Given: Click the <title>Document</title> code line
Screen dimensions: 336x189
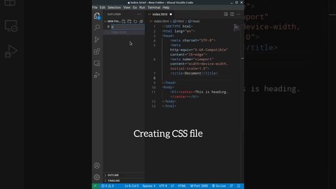Looking at the screenshot, I should coord(194,73).
